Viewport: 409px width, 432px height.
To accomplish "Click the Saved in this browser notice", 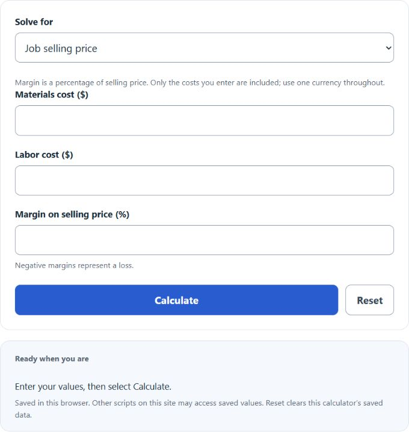I will point(199,409).
